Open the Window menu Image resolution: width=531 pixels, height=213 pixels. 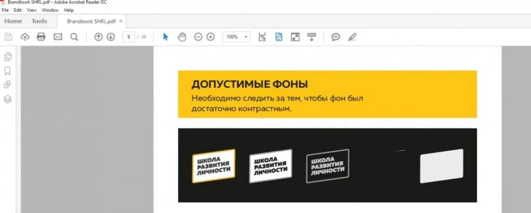(x=50, y=10)
